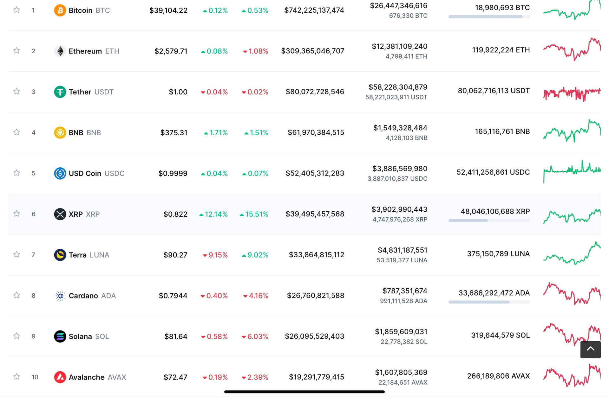The image size is (609, 397).
Task: Open the BNB name link
Action: coord(76,132)
